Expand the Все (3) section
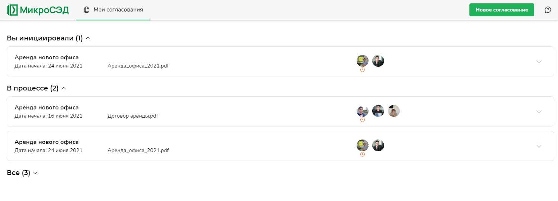This screenshot has height=201, width=558. pos(35,173)
